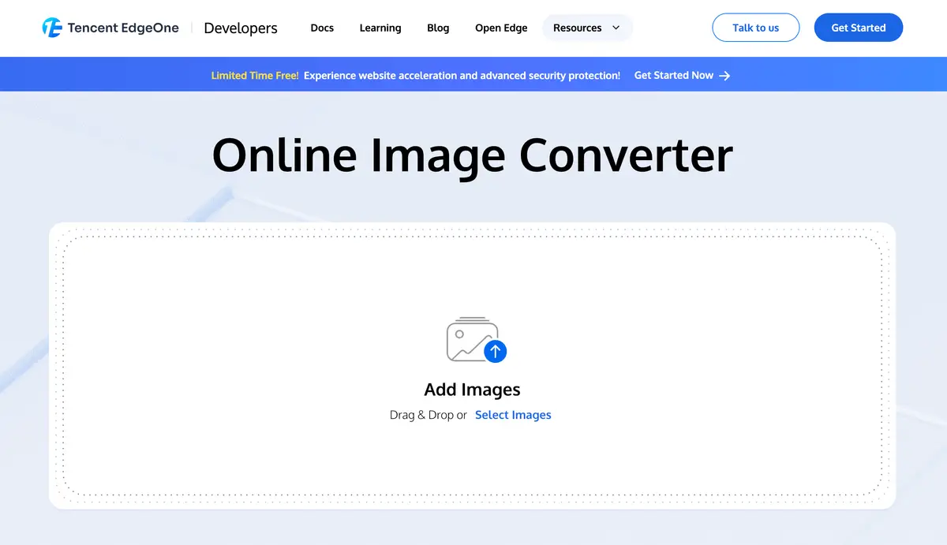Click the Developers header link

click(x=241, y=28)
